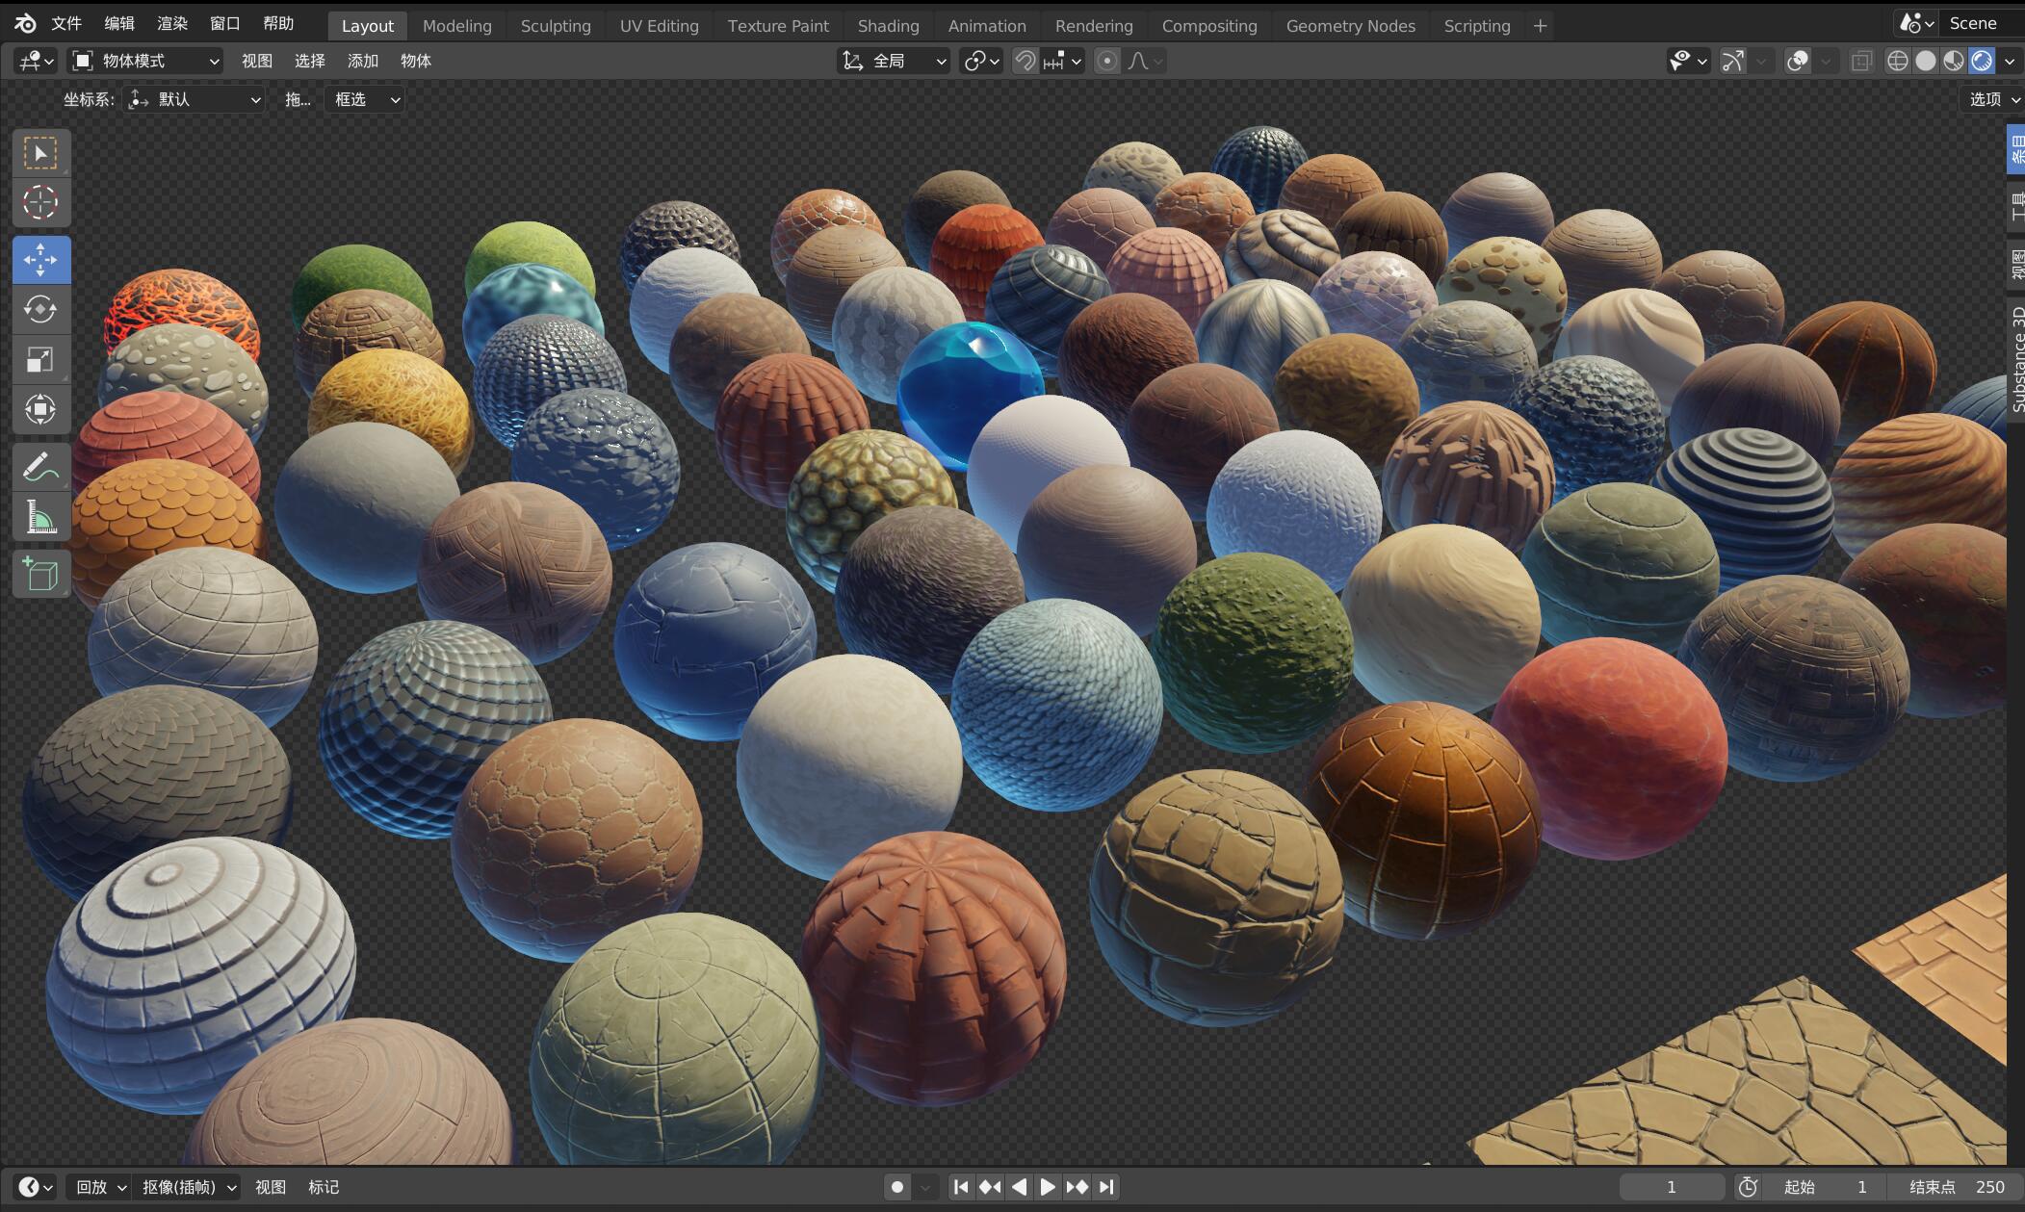Switch to the Shading workspace tab
Image resolution: width=2025 pixels, height=1212 pixels.
[x=888, y=26]
